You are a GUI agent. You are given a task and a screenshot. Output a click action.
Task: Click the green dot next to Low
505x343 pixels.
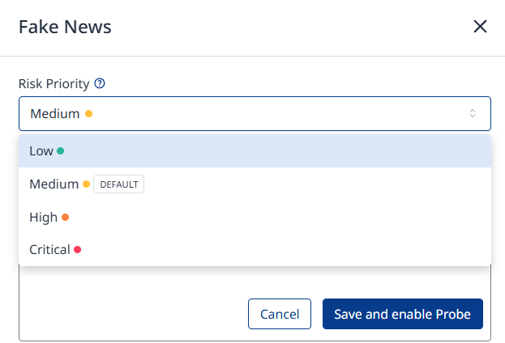coord(61,151)
